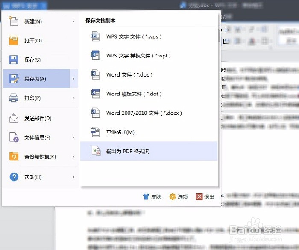Screen dimensions: 299x250
Task: Save as Word 2007/2010 文件 (*.docx)
Action: pos(149,113)
